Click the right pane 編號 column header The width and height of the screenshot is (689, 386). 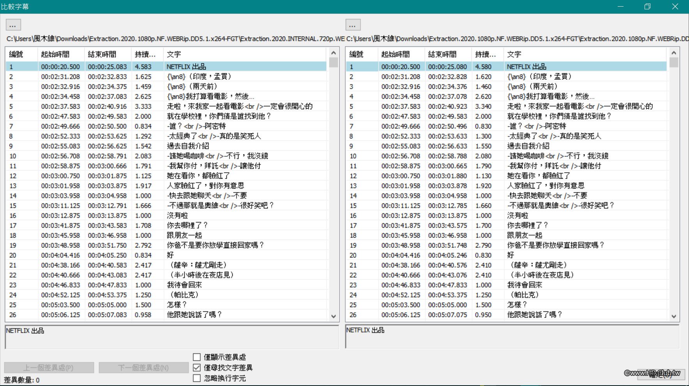362,54
